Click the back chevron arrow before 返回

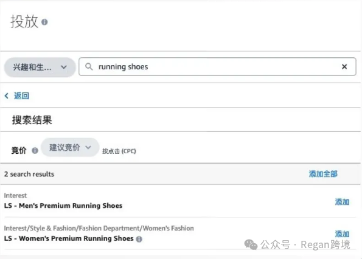[x=7, y=95]
